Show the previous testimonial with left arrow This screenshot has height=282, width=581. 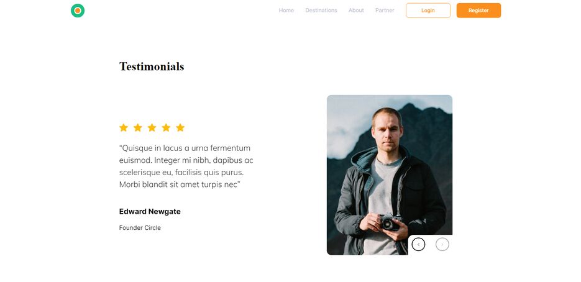(x=418, y=245)
